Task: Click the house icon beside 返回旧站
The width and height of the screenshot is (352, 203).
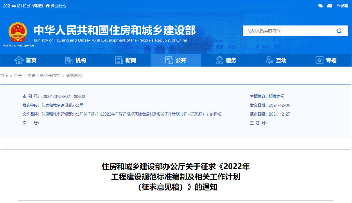Action: click(48, 5)
